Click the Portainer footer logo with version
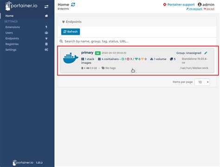The height and width of the screenshot is (167, 220). coord(27,163)
